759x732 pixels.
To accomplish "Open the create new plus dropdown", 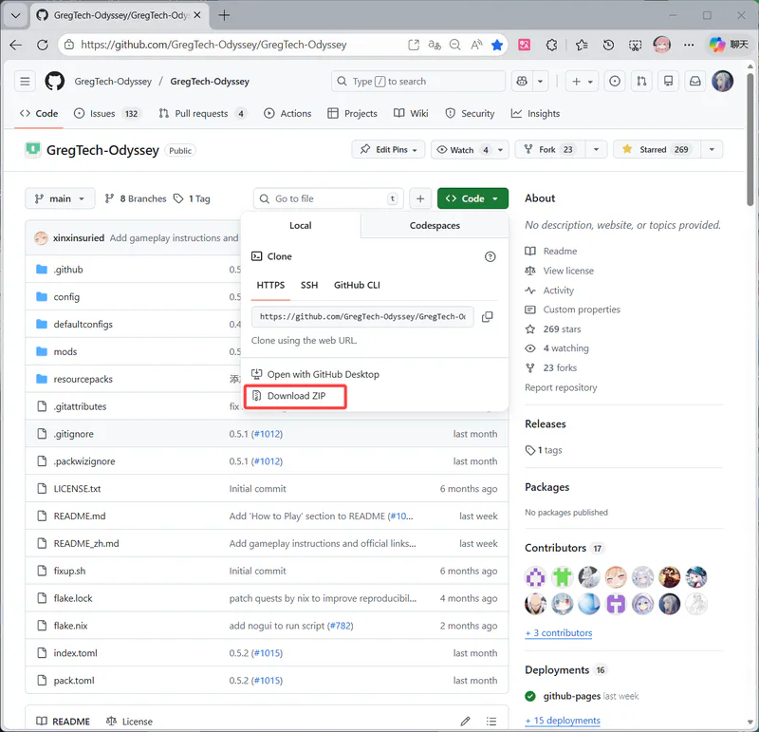I will pyautogui.click(x=583, y=82).
